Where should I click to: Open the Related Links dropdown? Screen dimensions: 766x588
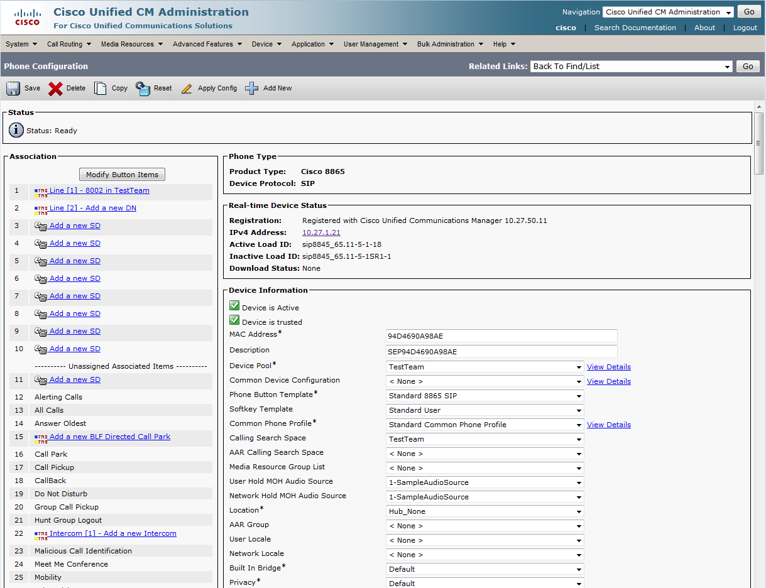632,67
